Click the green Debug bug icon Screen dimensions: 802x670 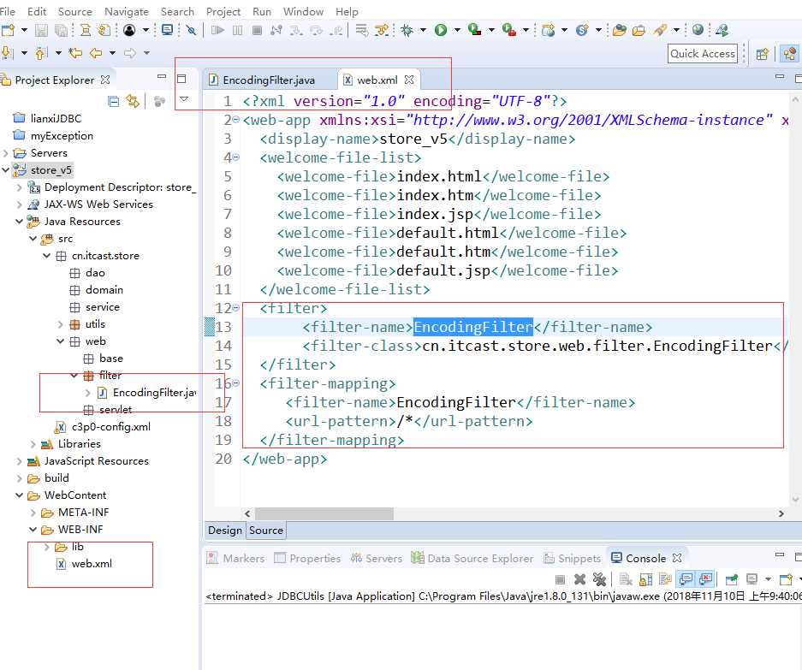tap(407, 30)
